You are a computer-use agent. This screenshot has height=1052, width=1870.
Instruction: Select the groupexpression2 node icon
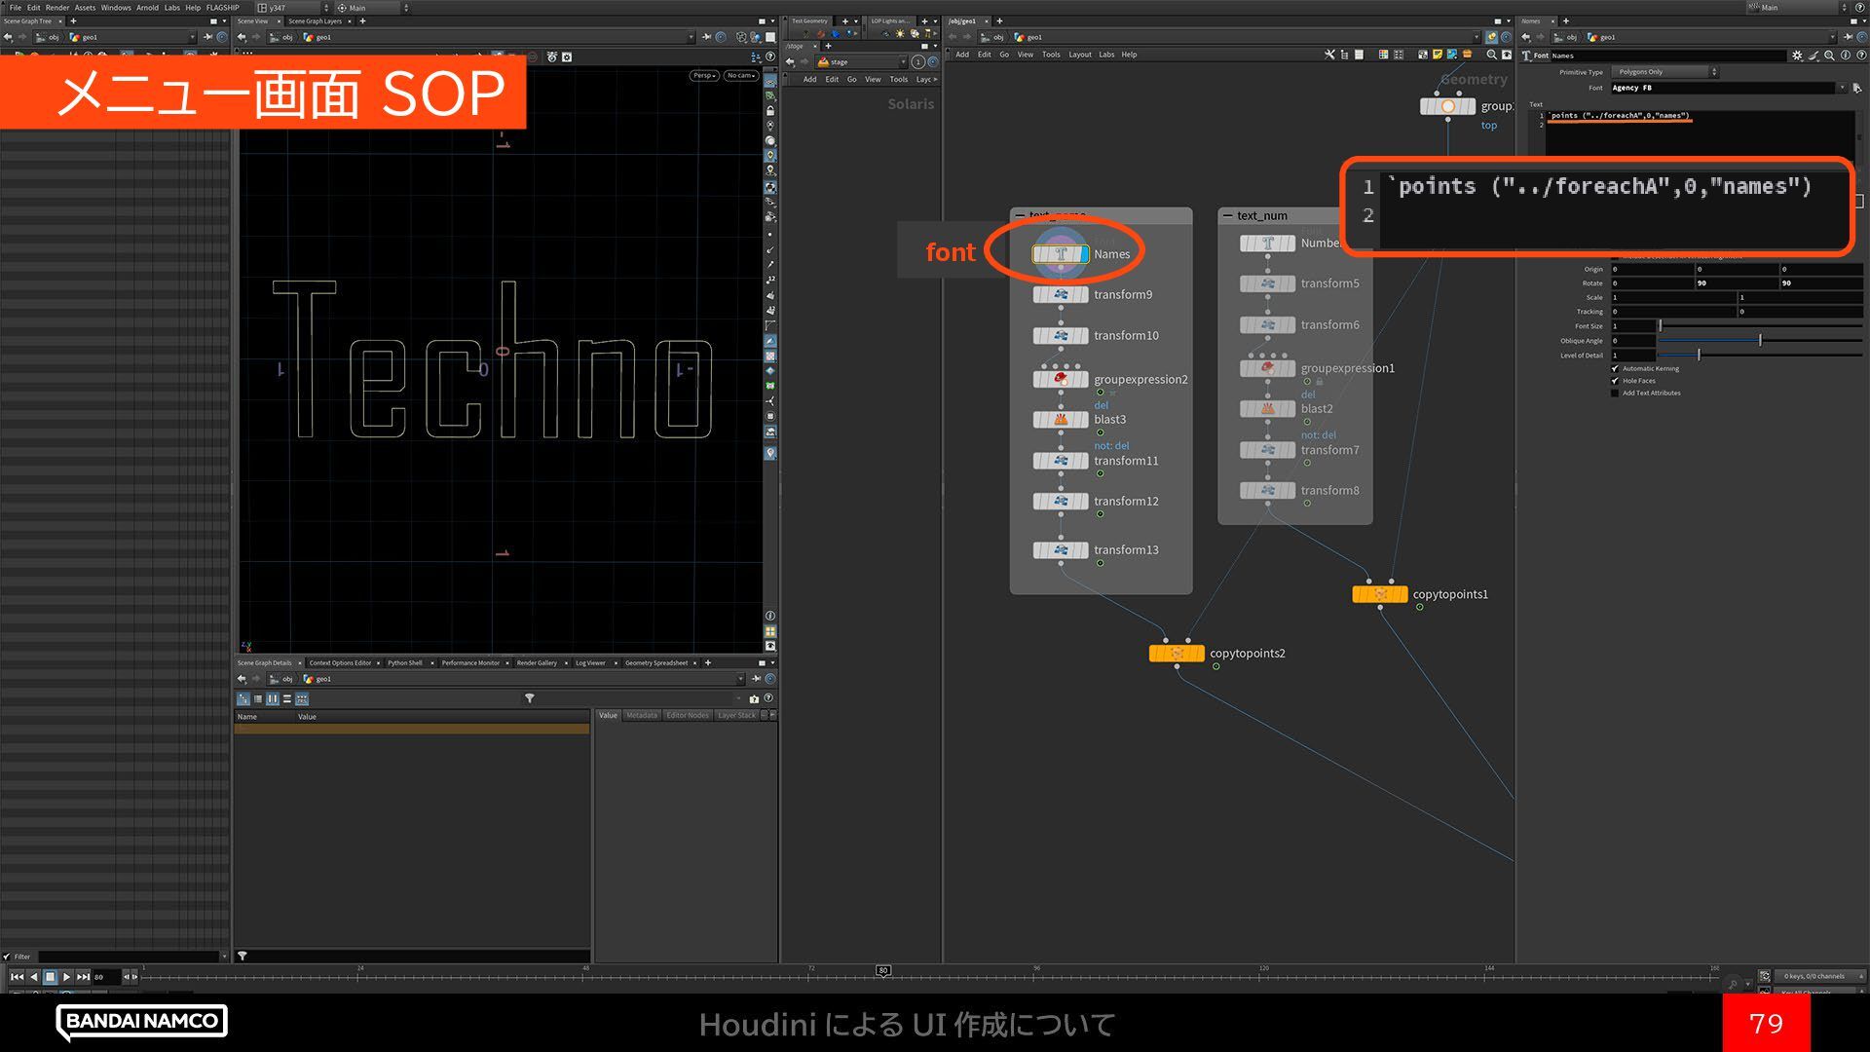pyautogui.click(x=1060, y=379)
